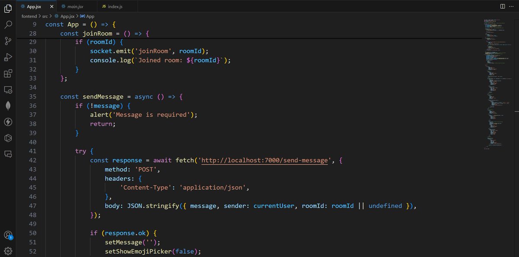The image size is (519, 257).
Task: Click sticky line 'const joinRoom = () => {'
Action: 105,34
